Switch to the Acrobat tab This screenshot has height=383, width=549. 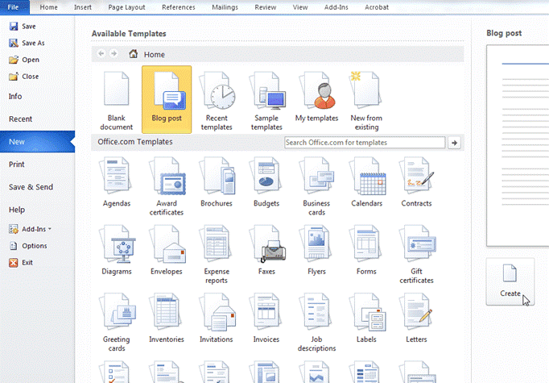point(377,7)
